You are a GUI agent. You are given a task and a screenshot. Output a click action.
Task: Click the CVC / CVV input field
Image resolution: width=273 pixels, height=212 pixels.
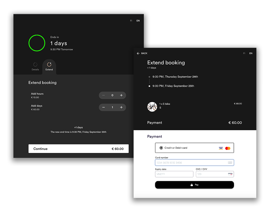(x=215, y=174)
